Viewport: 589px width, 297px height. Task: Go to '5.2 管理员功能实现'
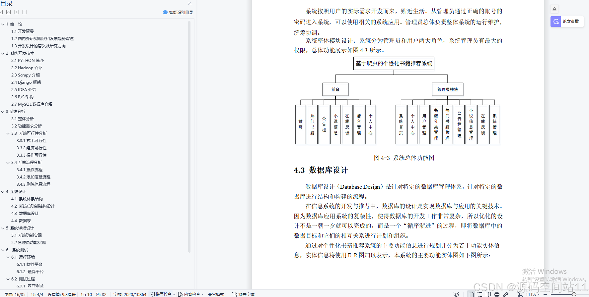[x=29, y=243]
